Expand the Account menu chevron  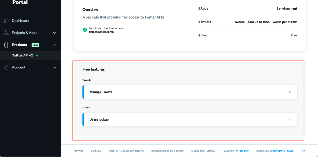pos(55,67)
